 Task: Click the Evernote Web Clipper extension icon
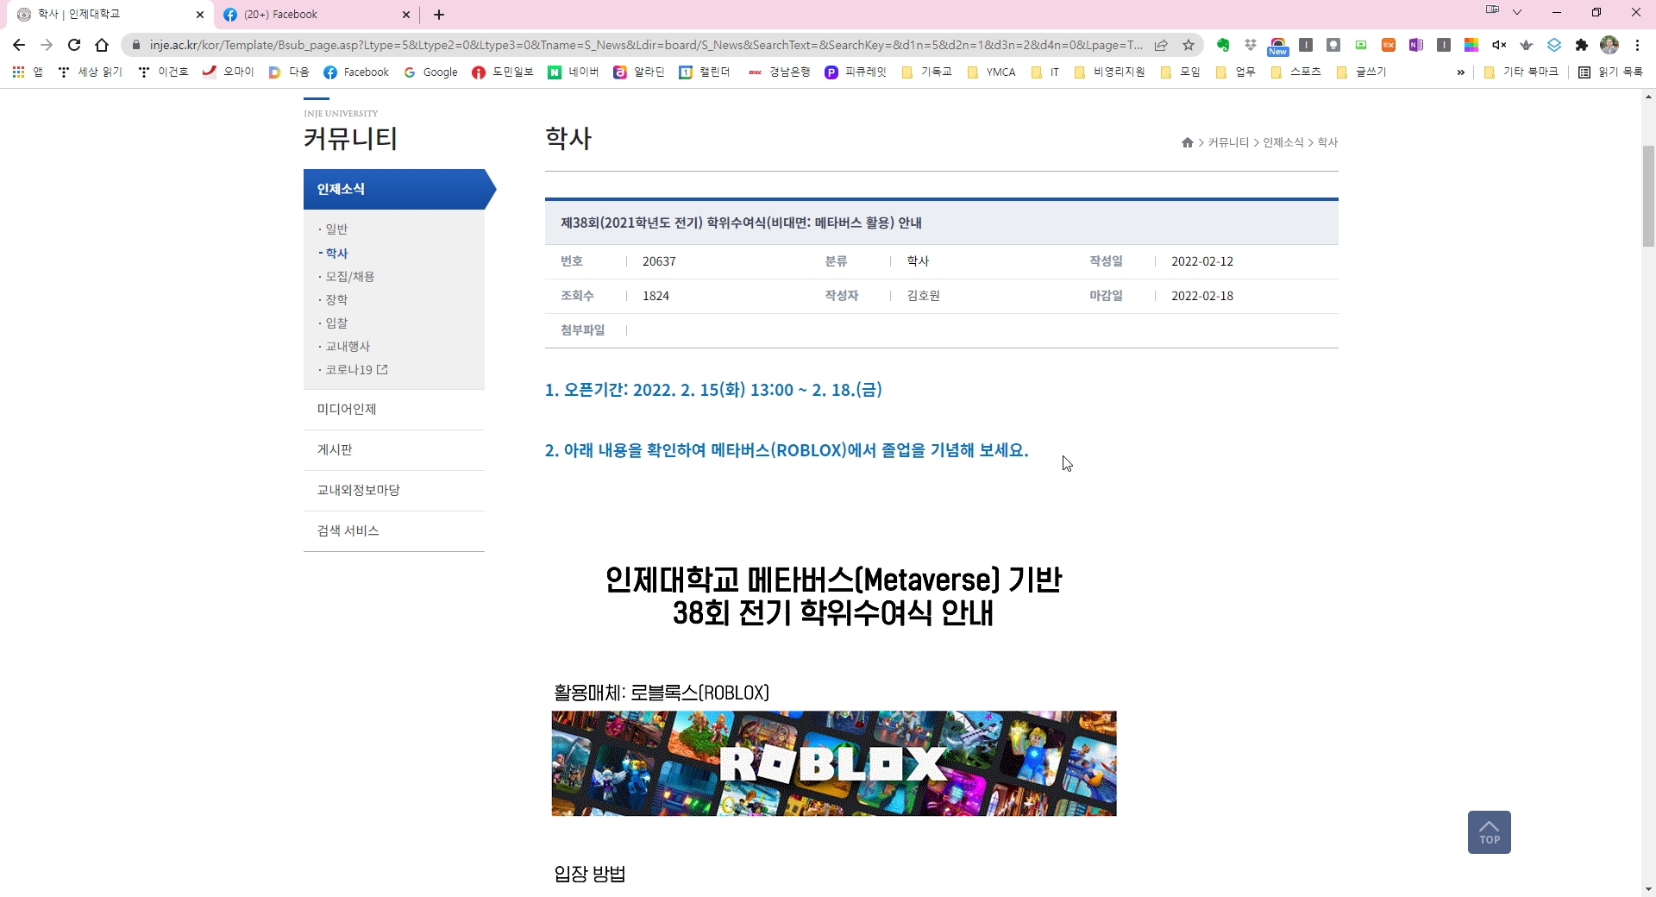tap(1222, 45)
